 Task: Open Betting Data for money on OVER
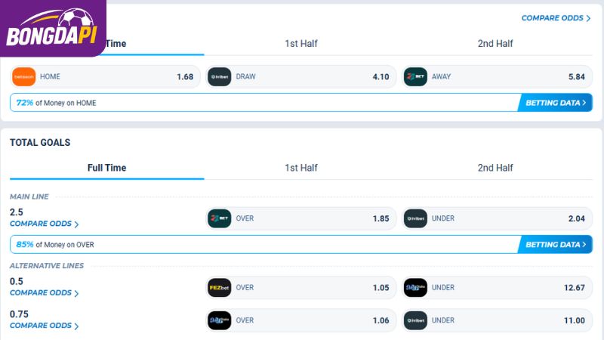555,244
